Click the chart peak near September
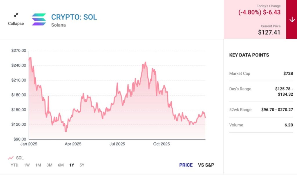The width and height of the screenshot is (297, 175). [x=145, y=62]
